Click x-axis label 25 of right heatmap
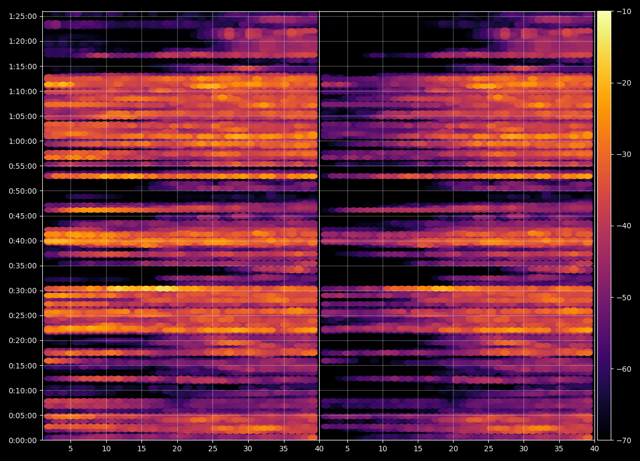Image resolution: width=640 pixels, height=461 pixels. (489, 449)
